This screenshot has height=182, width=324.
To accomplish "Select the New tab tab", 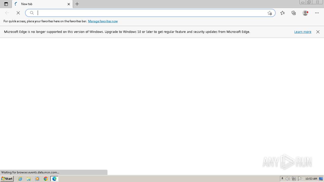I will 42,4.
